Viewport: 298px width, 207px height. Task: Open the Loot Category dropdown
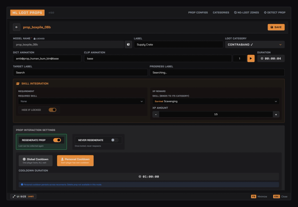[x=255, y=44]
